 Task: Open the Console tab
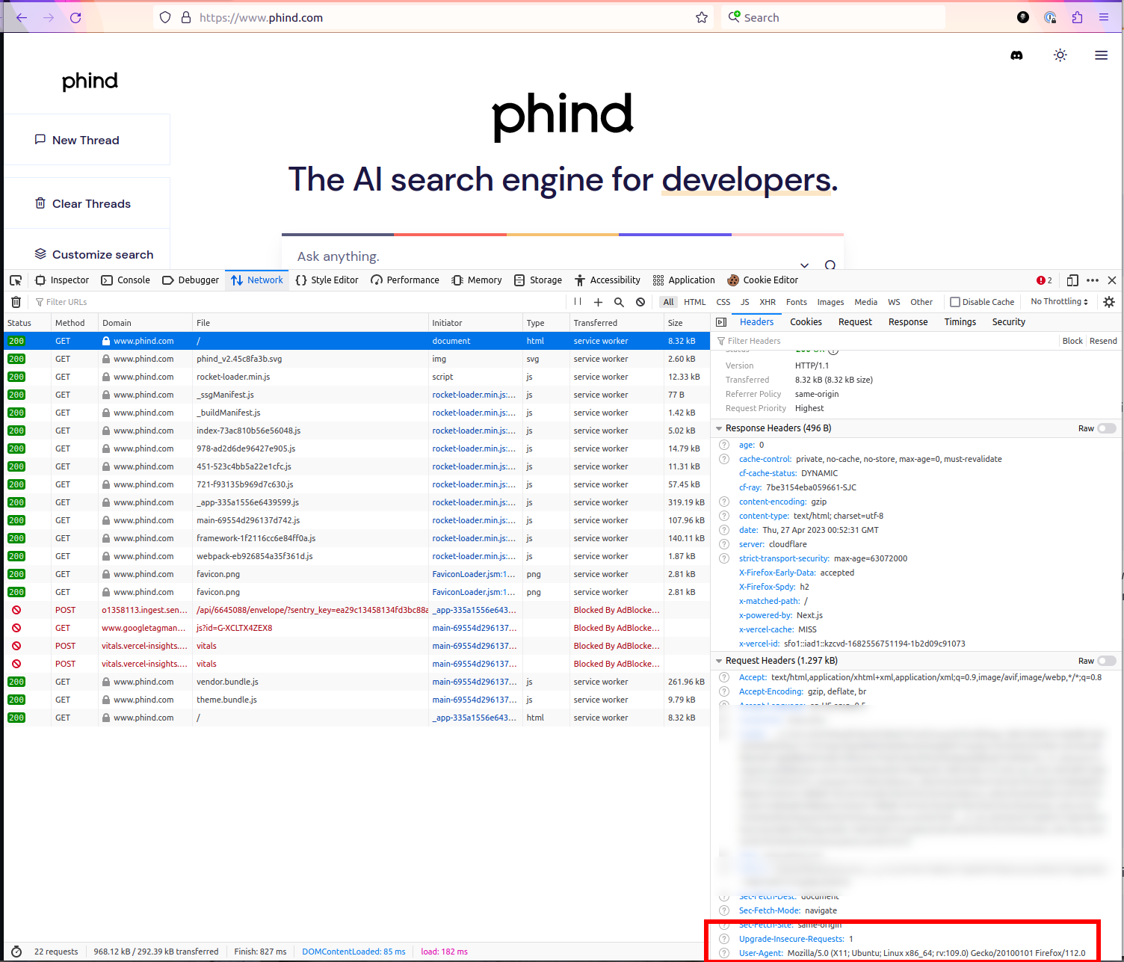126,280
